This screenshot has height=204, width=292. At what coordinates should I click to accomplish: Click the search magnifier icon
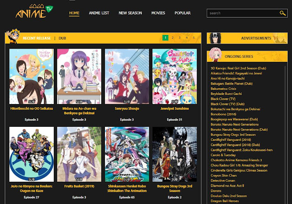[282, 13]
